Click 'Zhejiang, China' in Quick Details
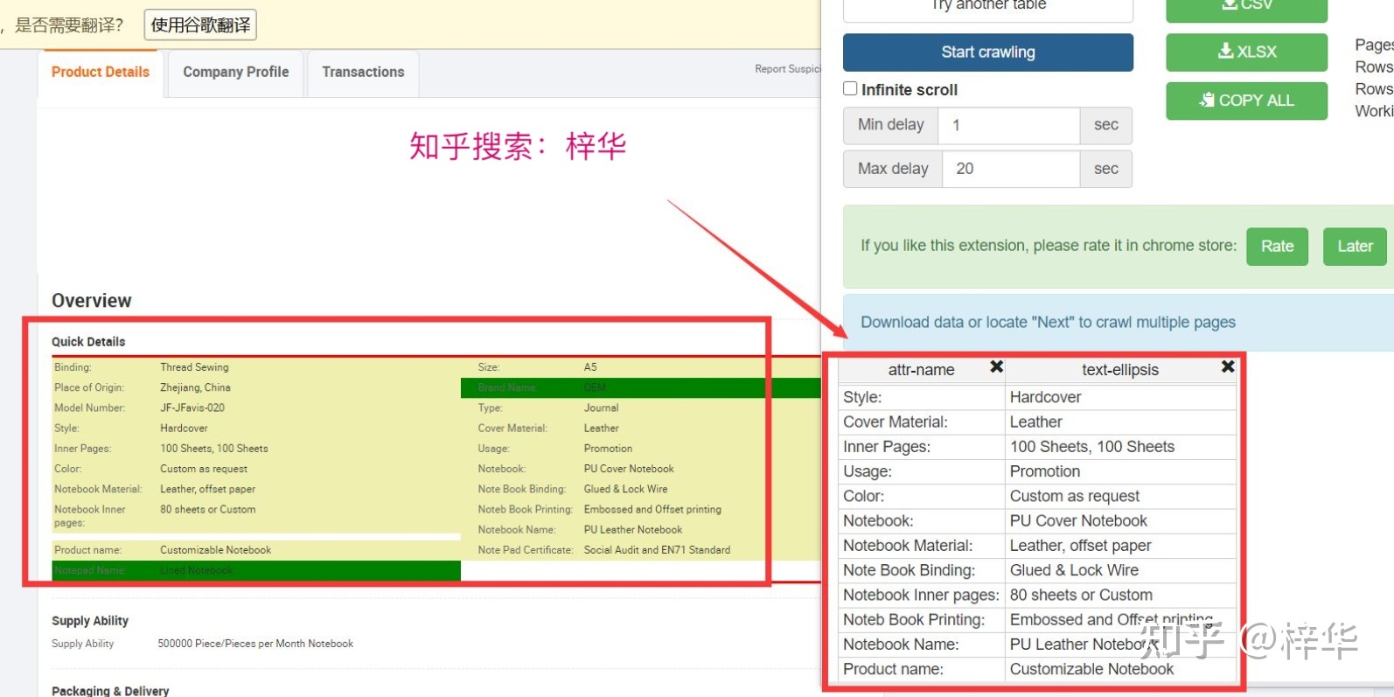 (x=195, y=387)
